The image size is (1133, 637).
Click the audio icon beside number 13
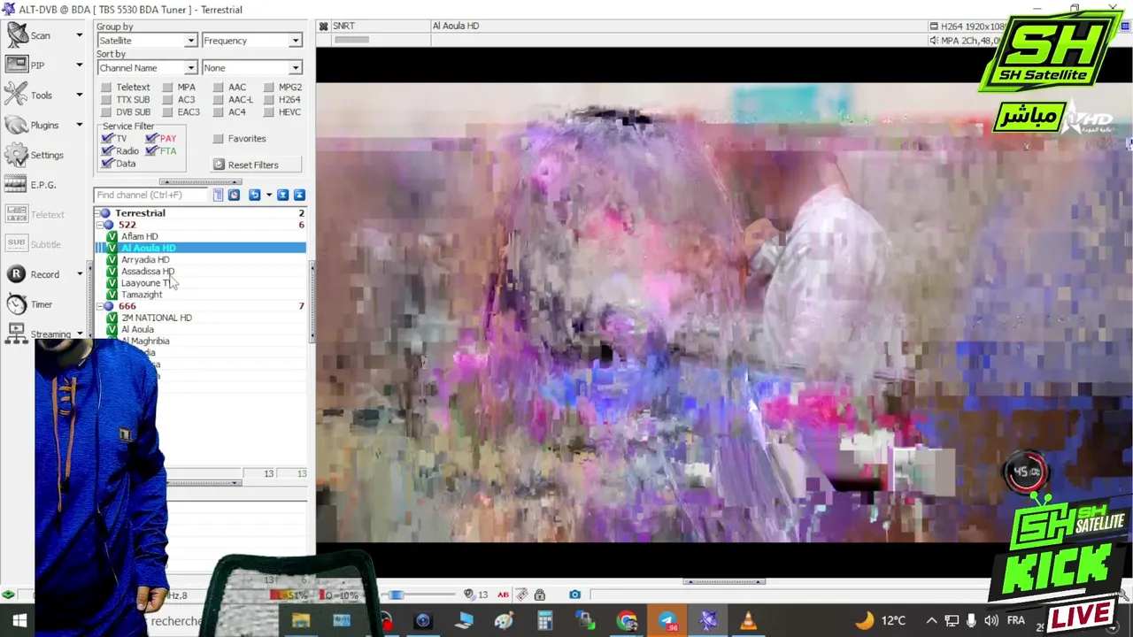(469, 595)
